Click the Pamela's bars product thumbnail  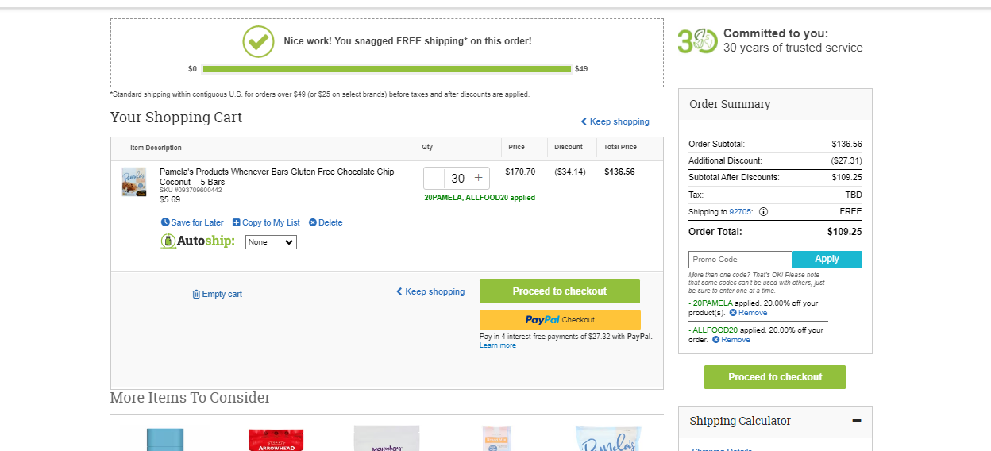pos(134,182)
